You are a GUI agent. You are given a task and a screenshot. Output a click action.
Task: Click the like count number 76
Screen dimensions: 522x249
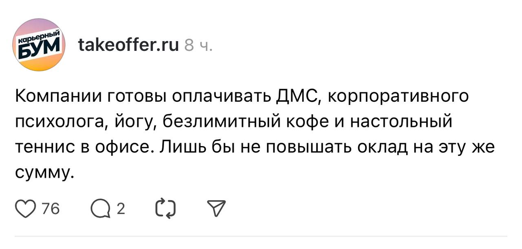point(51,209)
